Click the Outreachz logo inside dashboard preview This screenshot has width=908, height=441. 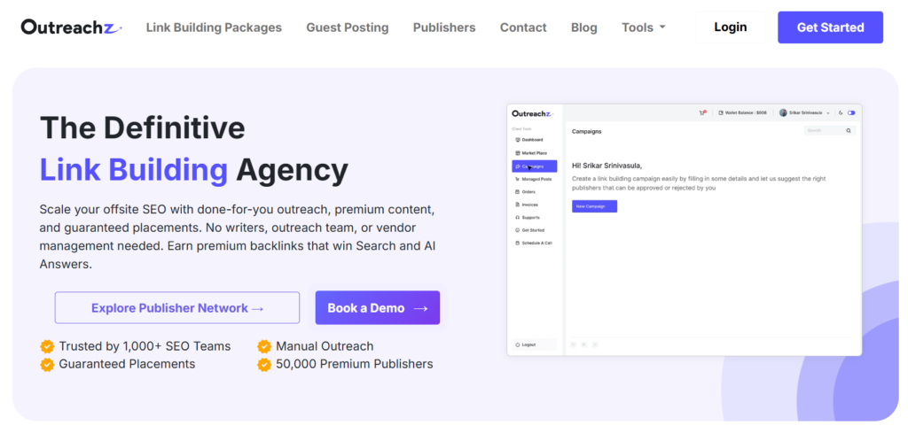(x=533, y=114)
